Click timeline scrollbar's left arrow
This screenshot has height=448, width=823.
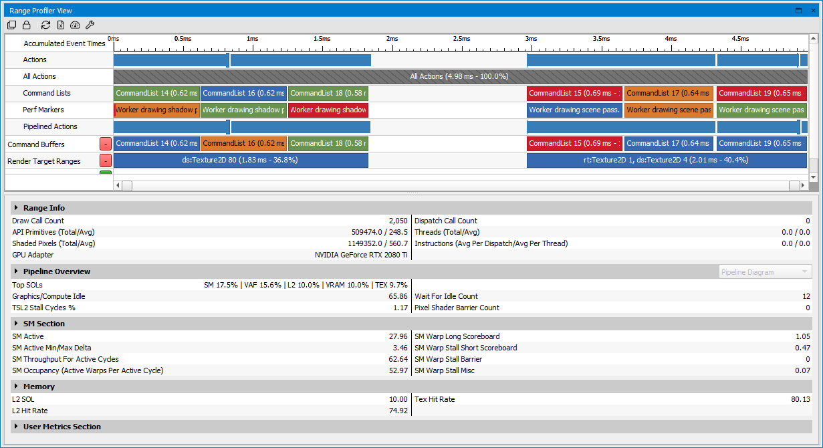pyautogui.click(x=118, y=185)
